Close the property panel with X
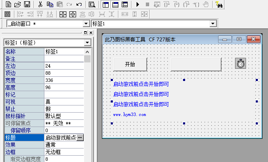This screenshot has height=162, width=268. [91, 32]
